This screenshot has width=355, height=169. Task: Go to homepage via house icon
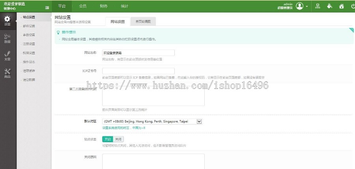point(342,6)
